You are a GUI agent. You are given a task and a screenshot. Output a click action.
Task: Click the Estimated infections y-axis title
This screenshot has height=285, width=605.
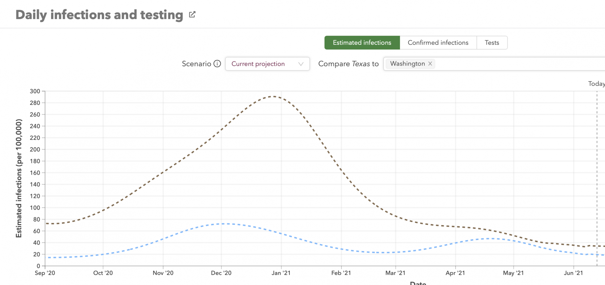[19, 178]
